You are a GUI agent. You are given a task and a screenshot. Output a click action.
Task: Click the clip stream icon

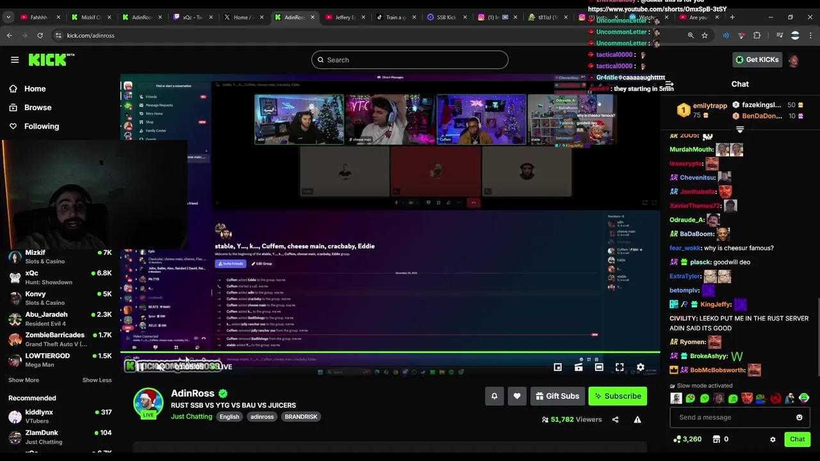click(578, 367)
